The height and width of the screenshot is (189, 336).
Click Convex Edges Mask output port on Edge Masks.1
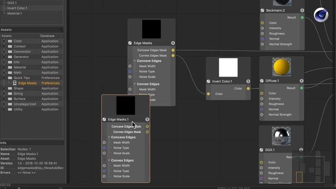coord(147,132)
